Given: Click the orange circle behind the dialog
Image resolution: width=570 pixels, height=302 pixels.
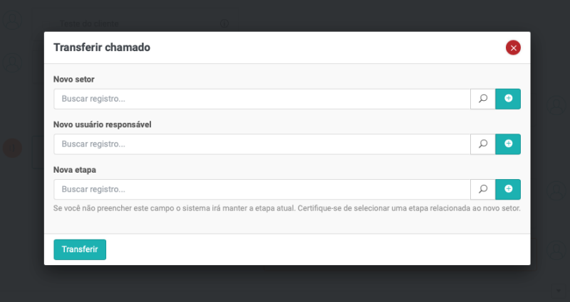Looking at the screenshot, I should pyautogui.click(x=12, y=148).
